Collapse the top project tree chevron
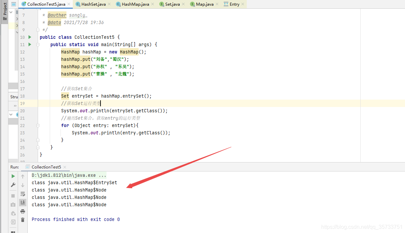 point(11,12)
